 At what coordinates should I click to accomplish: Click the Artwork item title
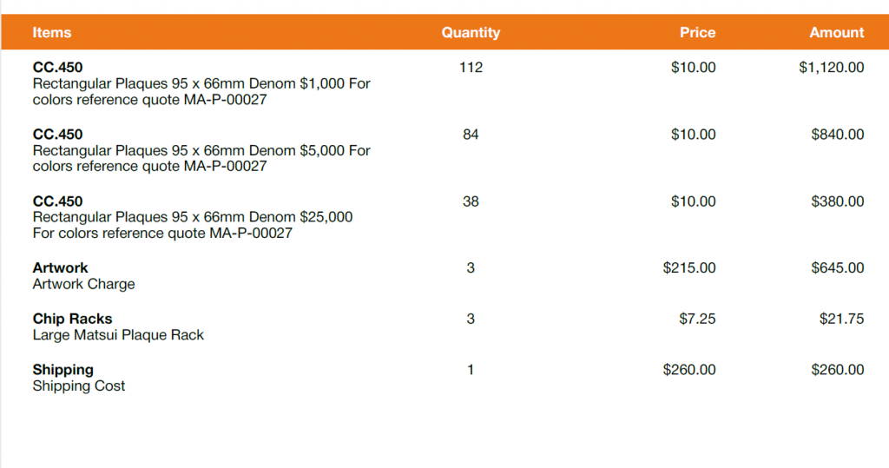(61, 268)
